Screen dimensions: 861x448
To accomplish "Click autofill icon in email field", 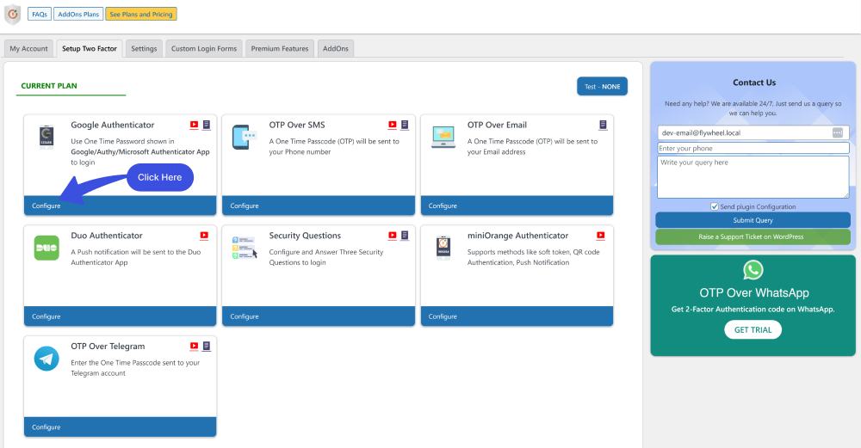I will click(x=838, y=132).
